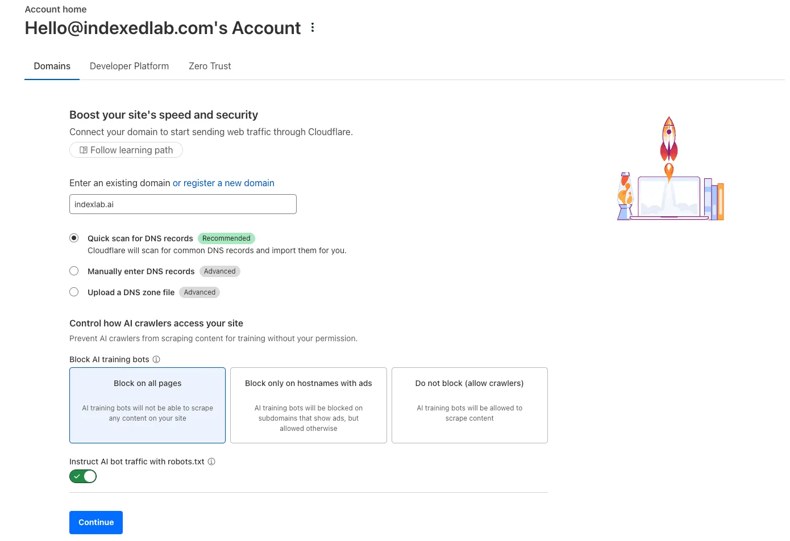Open the Zero Trust tab
Viewport: 790px width, 541px height.
210,66
